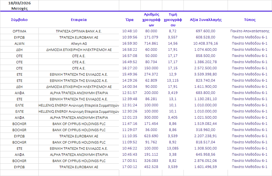Click the ALWN symbol cell
This screenshot has height=176, width=272.
(x=19, y=44)
